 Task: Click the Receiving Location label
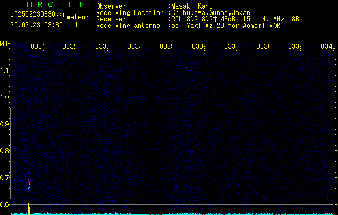(130, 13)
